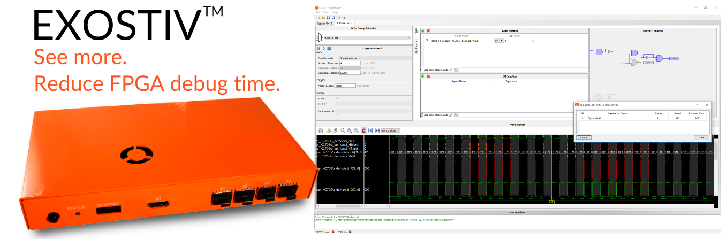Jump to previous transition arrow icon
This screenshot has height=239, width=728.
370,130
